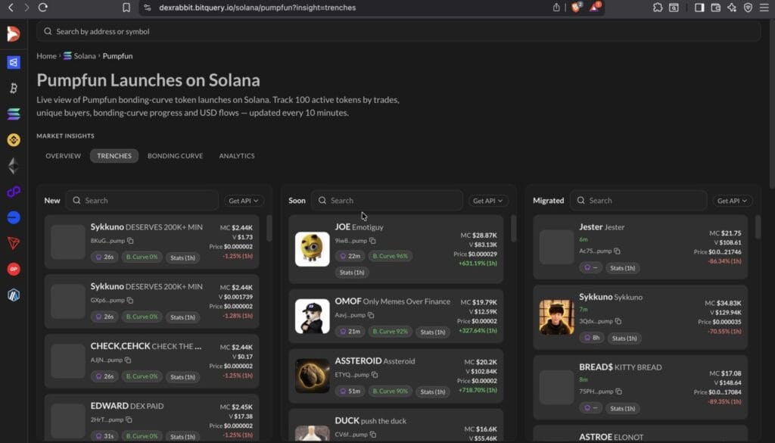Reload the page with the refresh icon

tap(43, 8)
